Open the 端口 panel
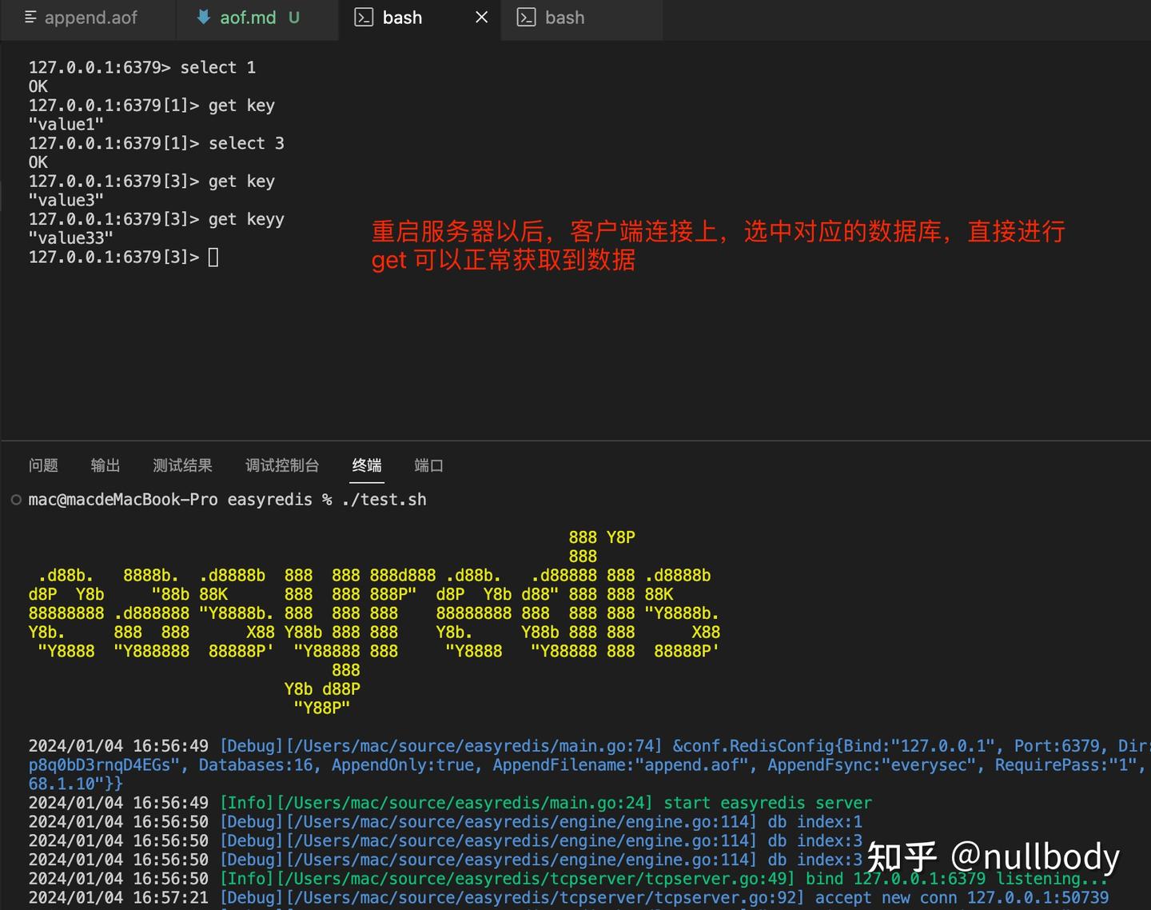The height and width of the screenshot is (910, 1151). [x=428, y=465]
